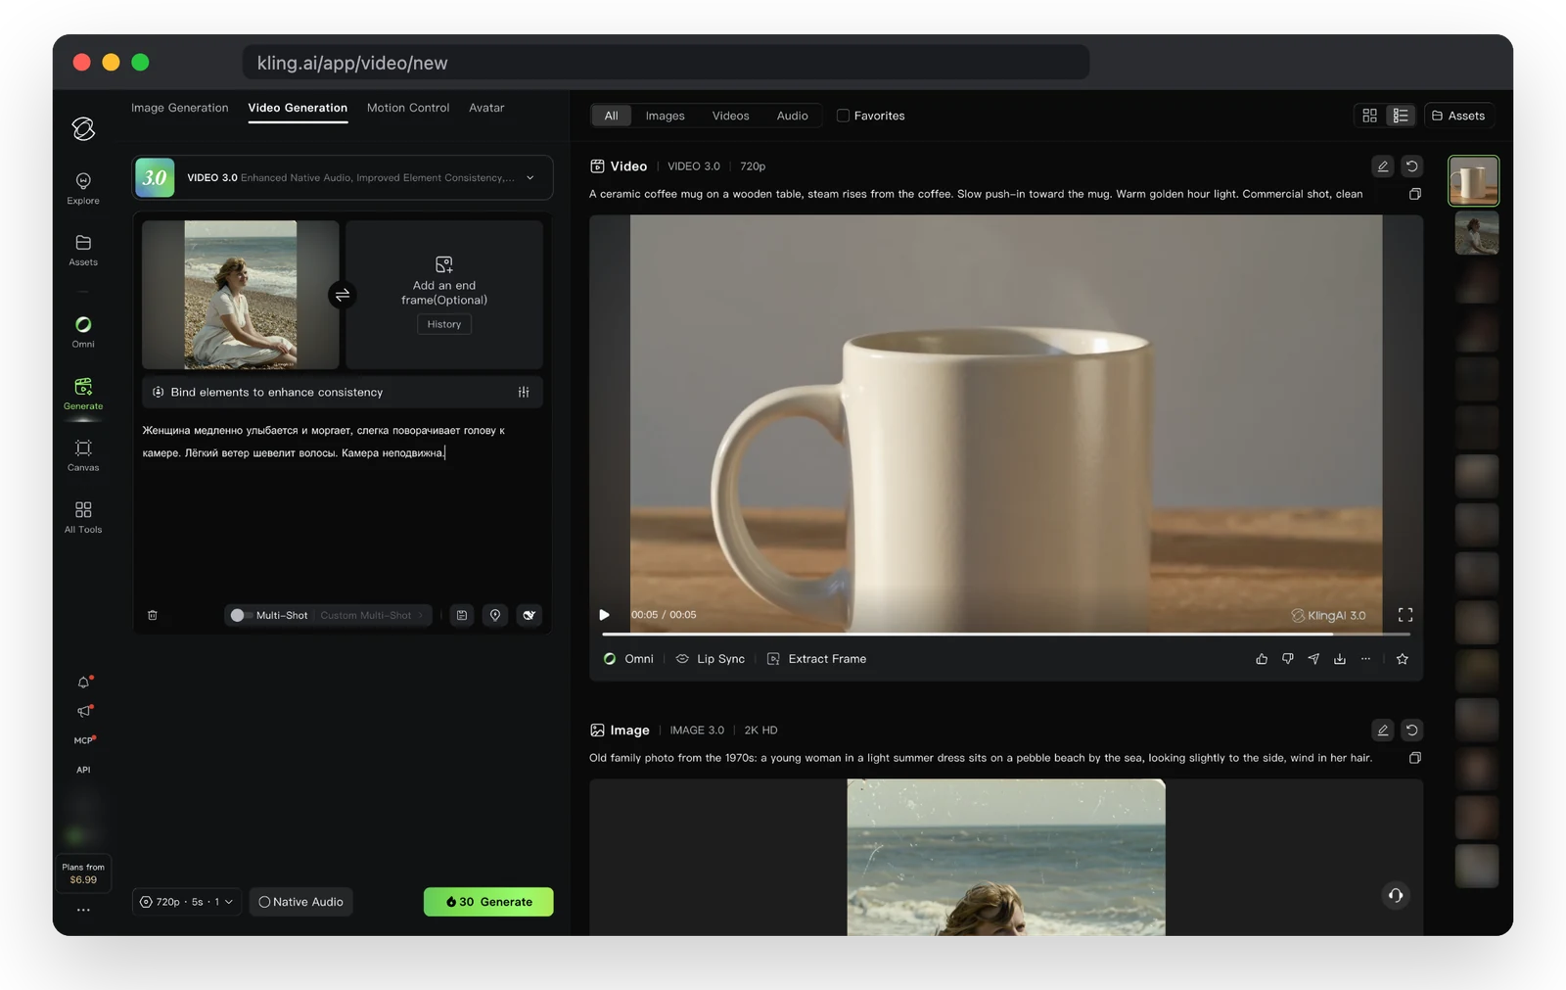
Task: Copy the coffee mug video prompt
Action: tap(1415, 194)
